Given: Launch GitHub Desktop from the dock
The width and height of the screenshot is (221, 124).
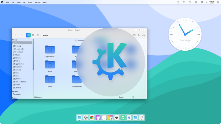Looking at the screenshot, I should pyautogui.click(x=98, y=117).
